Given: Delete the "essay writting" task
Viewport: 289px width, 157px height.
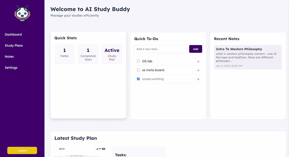Looking at the screenshot, I should pos(198,79).
